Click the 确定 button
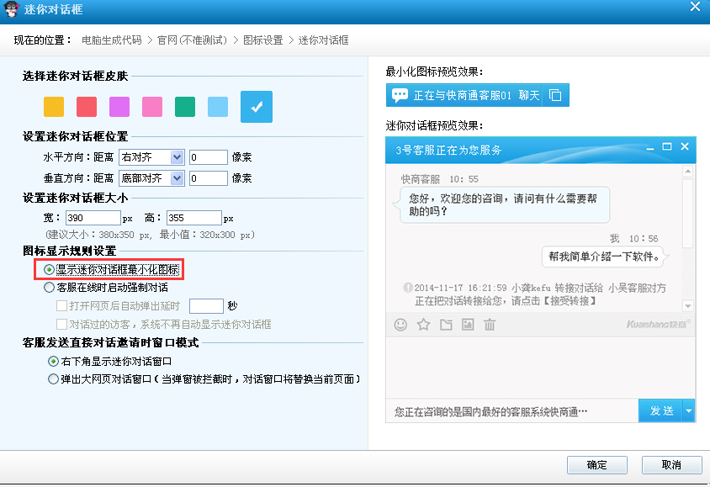 pos(596,465)
